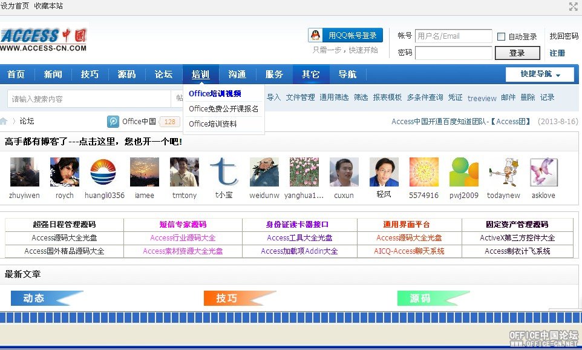This screenshot has width=582, height=350.
Task: Focus the 用户名/Email input field
Action: click(x=454, y=36)
